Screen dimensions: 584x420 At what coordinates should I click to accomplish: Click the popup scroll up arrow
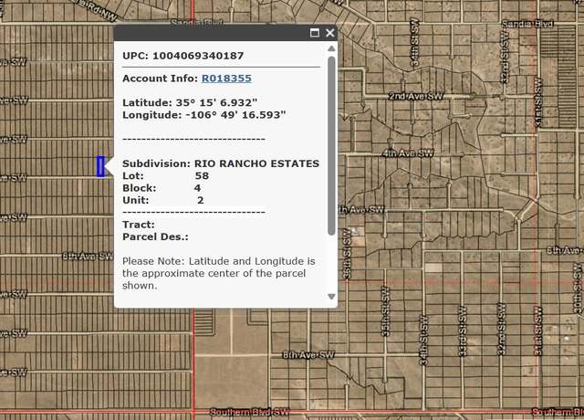[x=331, y=48]
